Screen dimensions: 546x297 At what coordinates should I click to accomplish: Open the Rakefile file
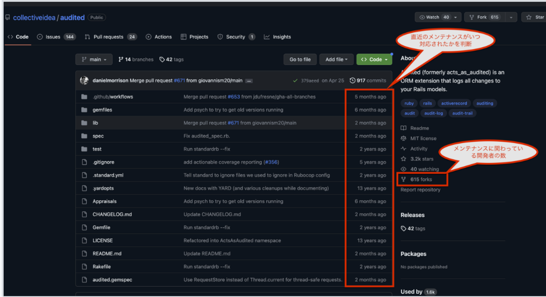pyautogui.click(x=101, y=267)
